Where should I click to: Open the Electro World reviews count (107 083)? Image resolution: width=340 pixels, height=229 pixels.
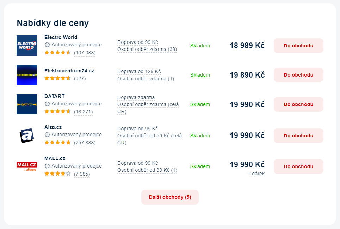click(x=85, y=53)
